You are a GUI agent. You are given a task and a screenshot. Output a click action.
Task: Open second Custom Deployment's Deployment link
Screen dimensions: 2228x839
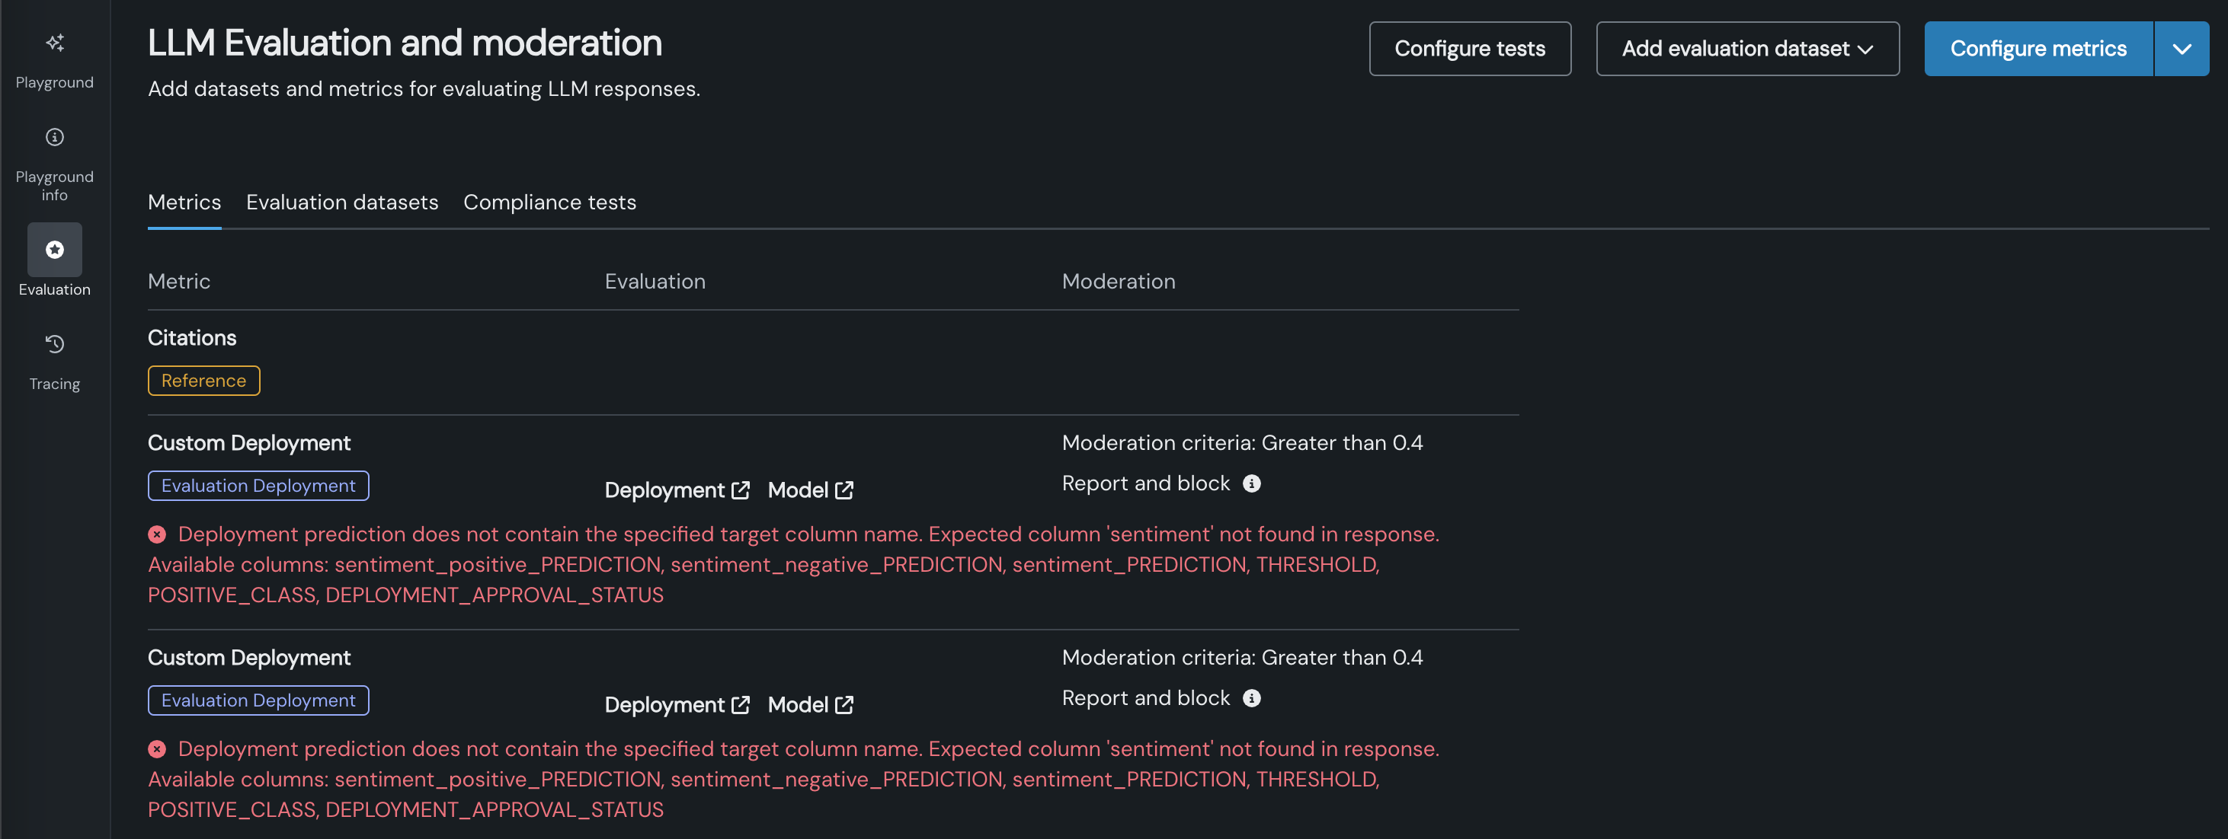coord(677,705)
